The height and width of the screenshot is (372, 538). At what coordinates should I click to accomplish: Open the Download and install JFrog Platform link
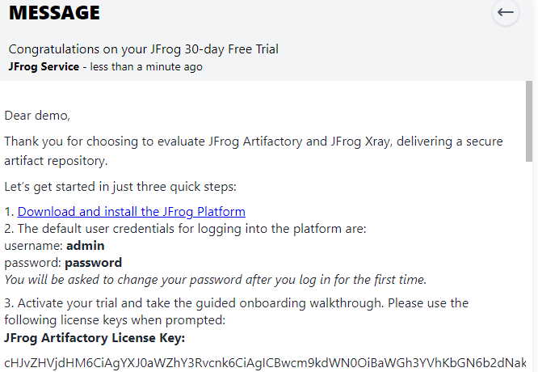(132, 212)
